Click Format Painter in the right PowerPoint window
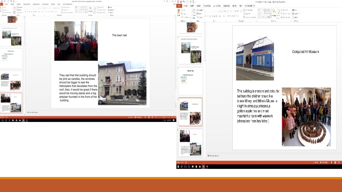The width and height of the screenshot is (342, 192). pyautogui.click(x=186, y=17)
